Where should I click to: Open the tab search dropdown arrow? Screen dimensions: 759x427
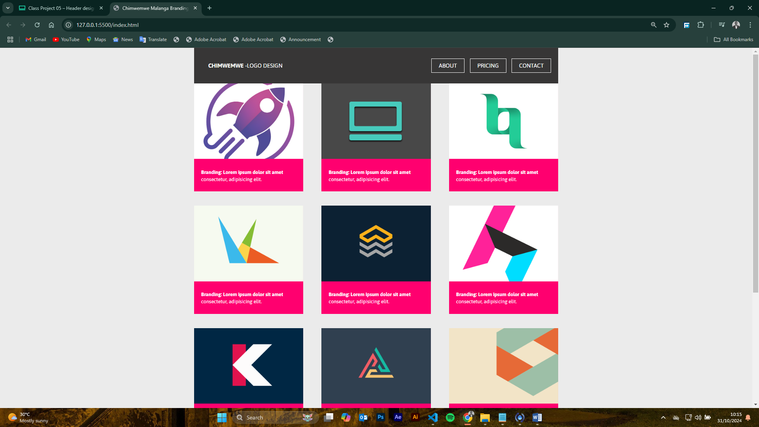[8, 8]
